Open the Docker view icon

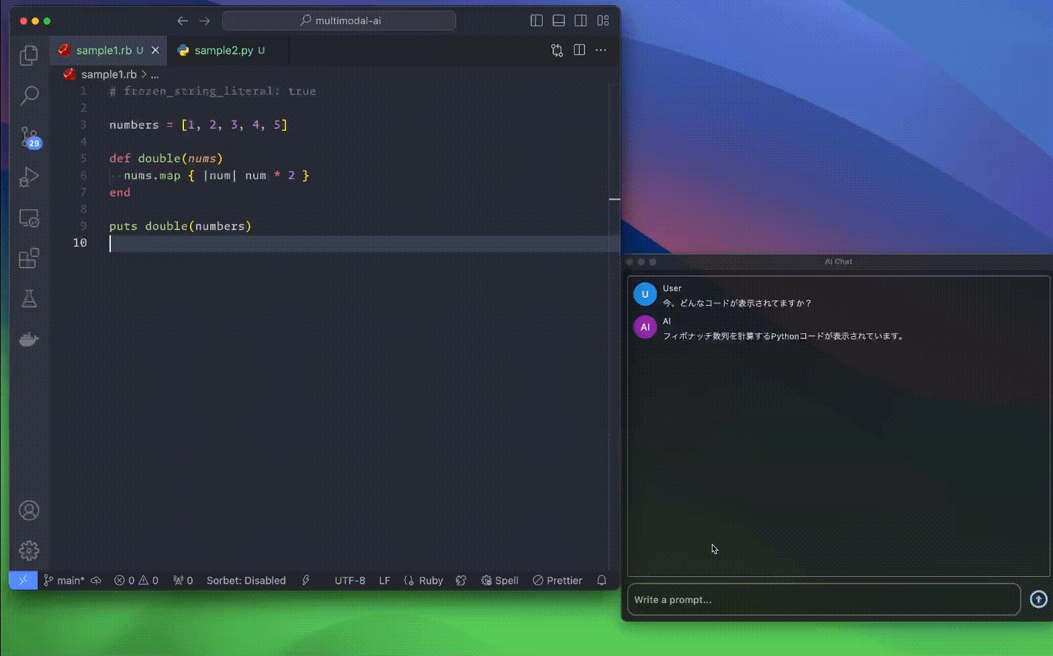(29, 339)
